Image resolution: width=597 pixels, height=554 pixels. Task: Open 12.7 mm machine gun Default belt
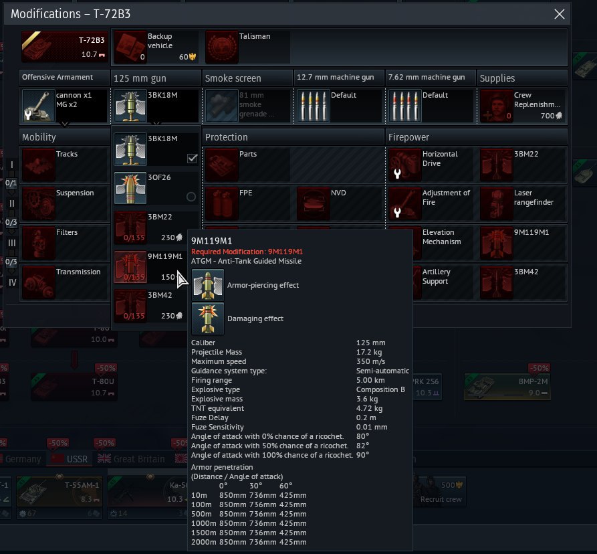coord(339,106)
